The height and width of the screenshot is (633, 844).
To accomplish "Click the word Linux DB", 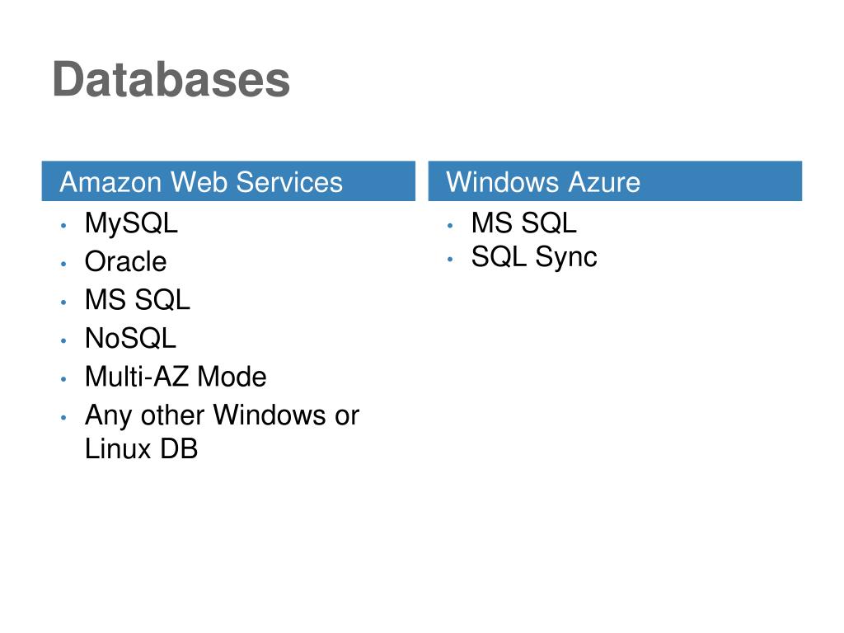I will point(141,449).
